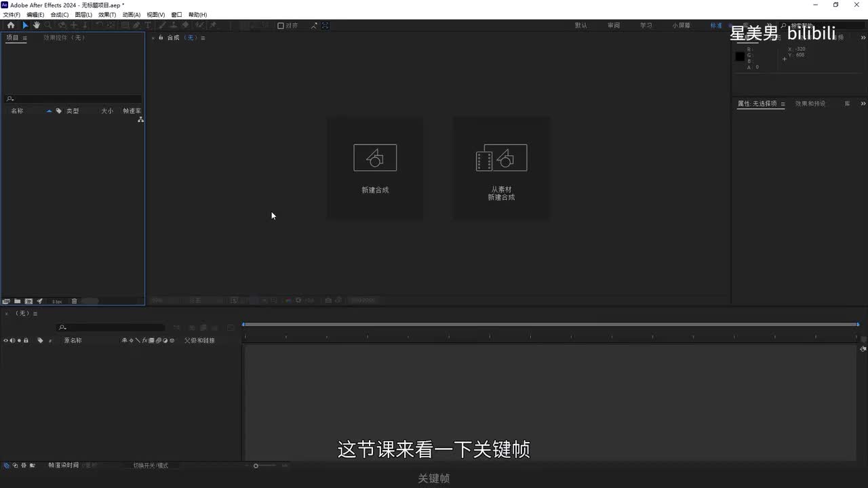
Task: Select the Pen tool
Action: tap(136, 25)
